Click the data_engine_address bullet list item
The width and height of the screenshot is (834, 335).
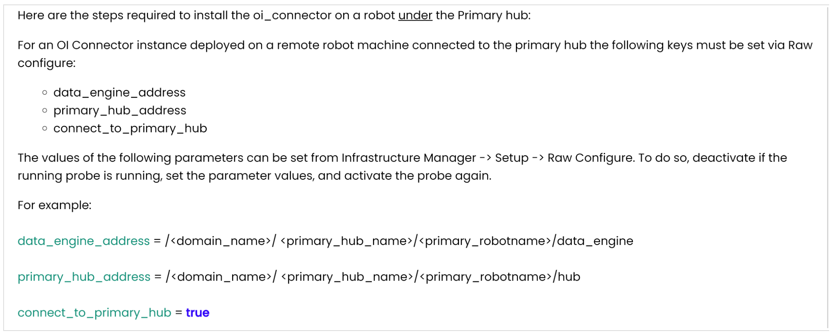119,93
